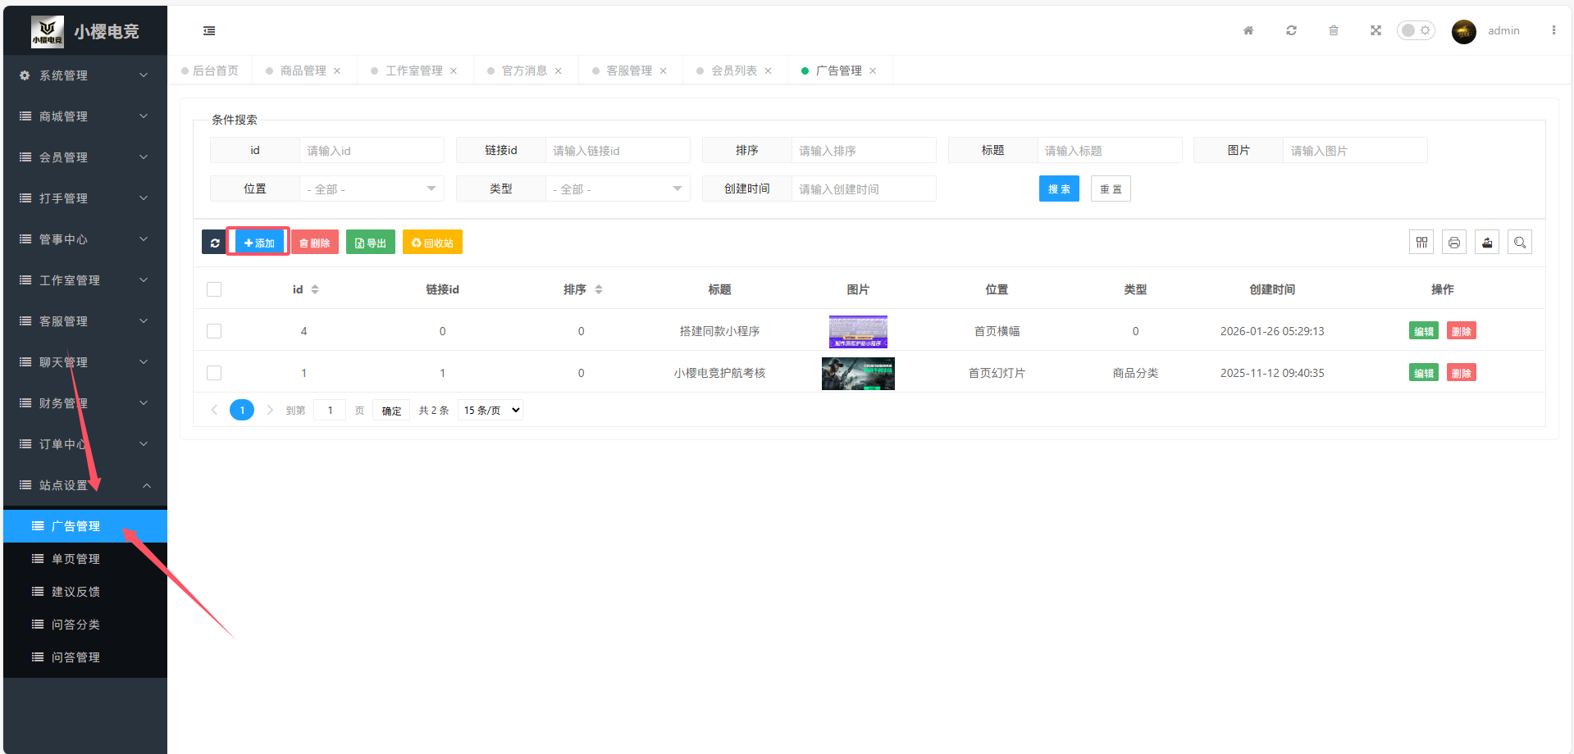
Task: Tick the select-all checkbox in table header
Action: pos(214,289)
